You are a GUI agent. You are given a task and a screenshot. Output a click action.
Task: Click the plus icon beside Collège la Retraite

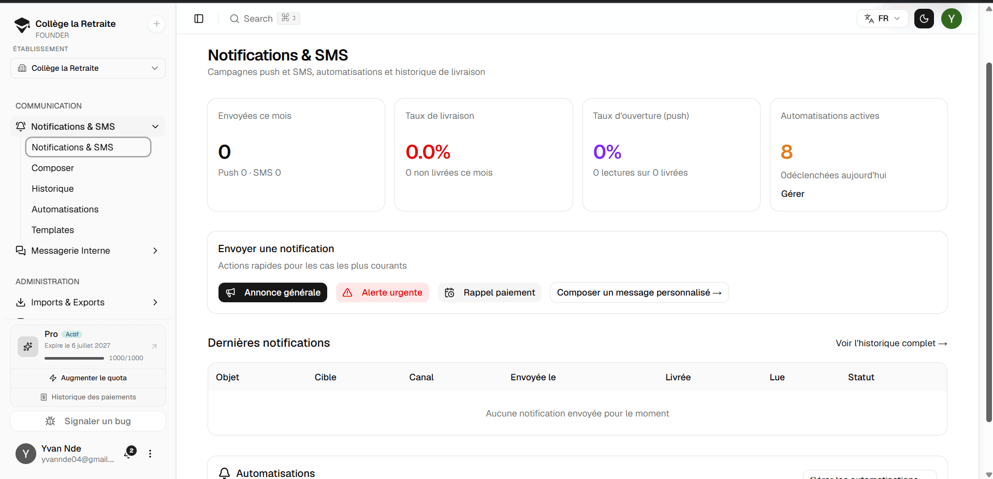click(156, 24)
